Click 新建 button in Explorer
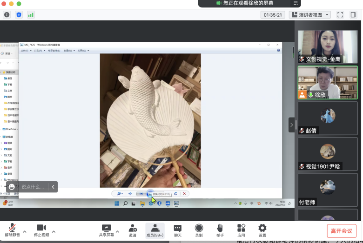The width and height of the screenshot is (363, 243). pyautogui.click(x=7, y=53)
